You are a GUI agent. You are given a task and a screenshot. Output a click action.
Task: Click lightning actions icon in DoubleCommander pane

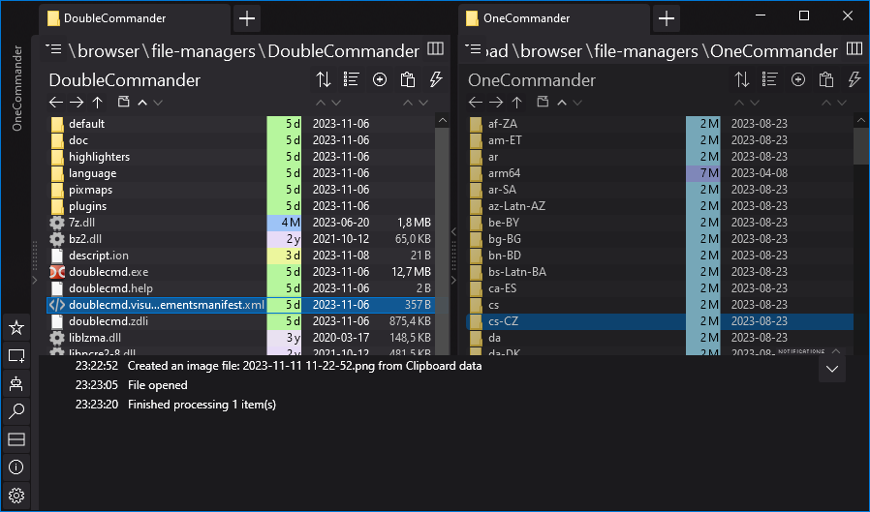coord(435,80)
